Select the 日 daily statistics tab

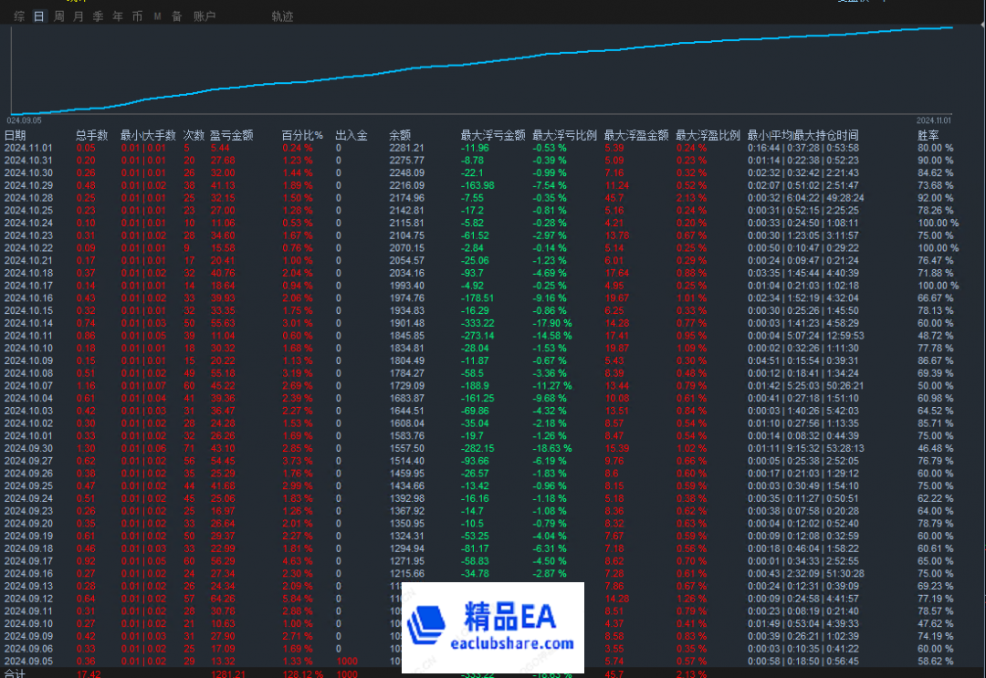(38, 16)
